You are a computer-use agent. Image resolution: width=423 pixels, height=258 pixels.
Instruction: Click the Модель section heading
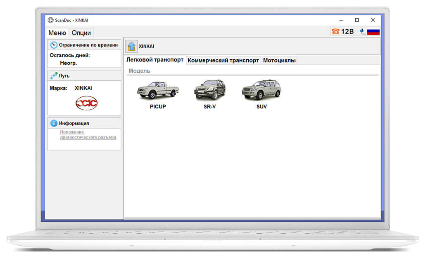pos(139,71)
